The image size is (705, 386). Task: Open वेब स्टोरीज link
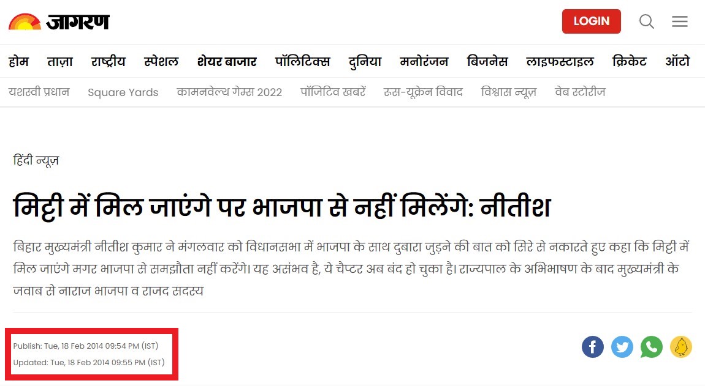(x=580, y=92)
